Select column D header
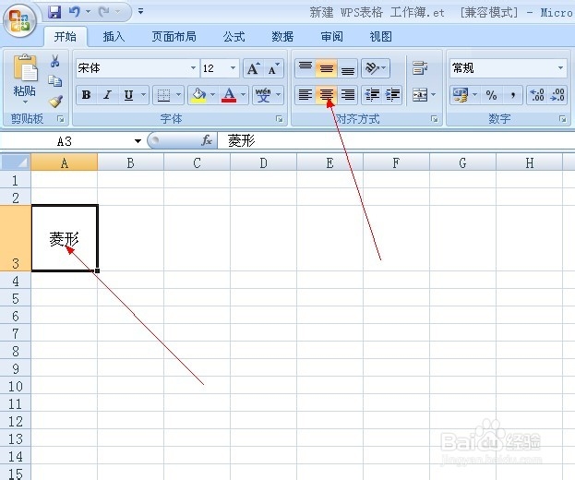 (x=263, y=162)
